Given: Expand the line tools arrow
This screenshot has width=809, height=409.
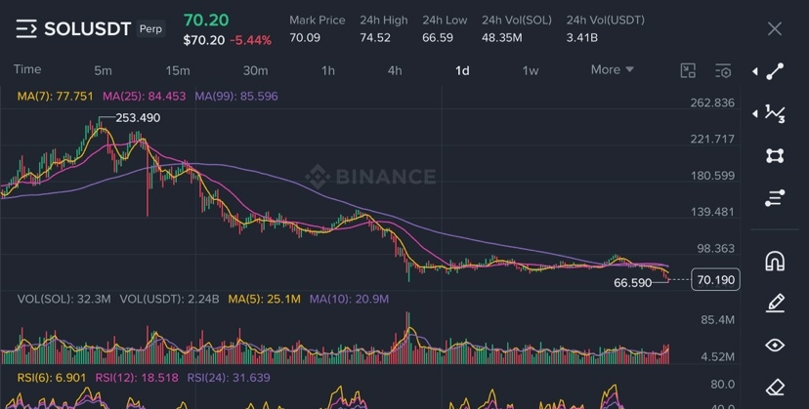Looking at the screenshot, I should [x=755, y=71].
